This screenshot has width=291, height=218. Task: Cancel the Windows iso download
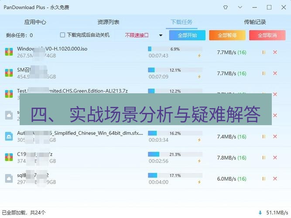[275, 52]
